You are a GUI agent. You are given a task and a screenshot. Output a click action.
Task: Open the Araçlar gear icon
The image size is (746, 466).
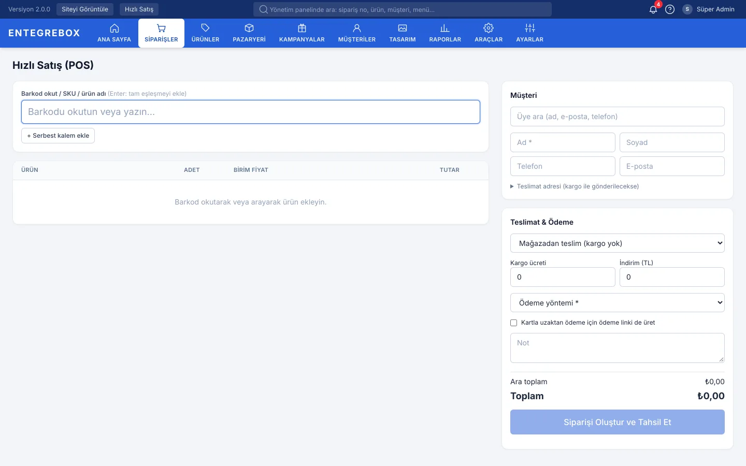click(x=489, y=28)
